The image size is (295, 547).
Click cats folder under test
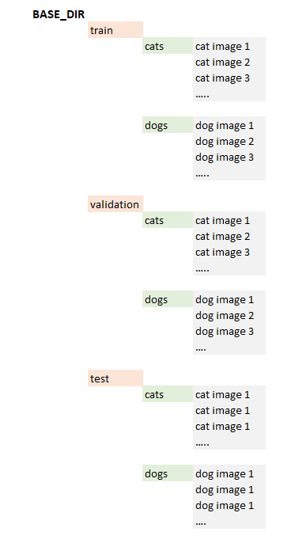tap(168, 394)
